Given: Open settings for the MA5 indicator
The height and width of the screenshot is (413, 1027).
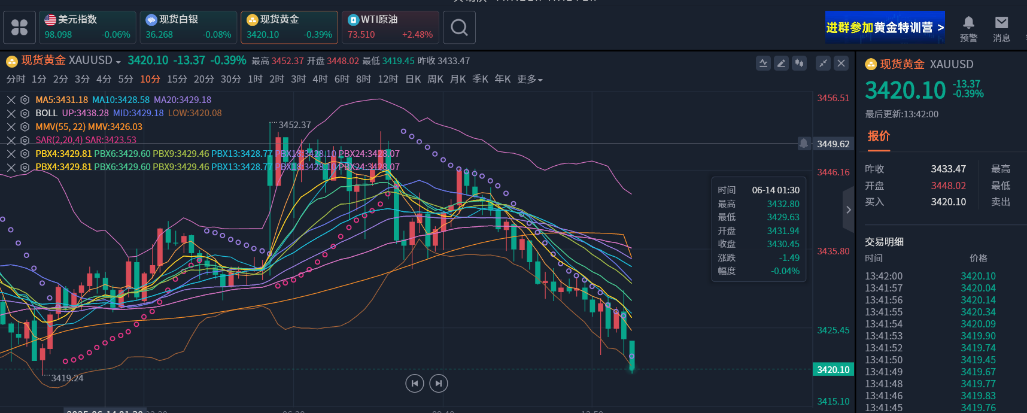Looking at the screenshot, I should coord(25,100).
